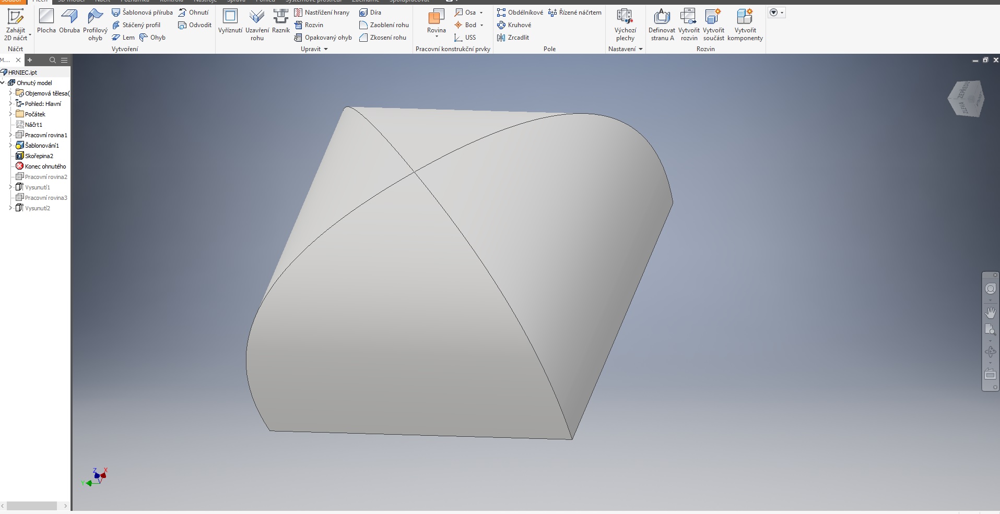
Task: Open the Rovina dropdown arrow
Action: coord(437,37)
